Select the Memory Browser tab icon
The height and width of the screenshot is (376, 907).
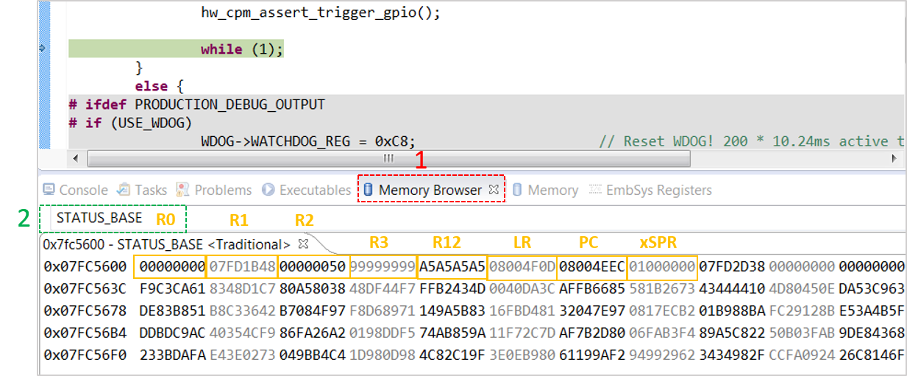[369, 190]
